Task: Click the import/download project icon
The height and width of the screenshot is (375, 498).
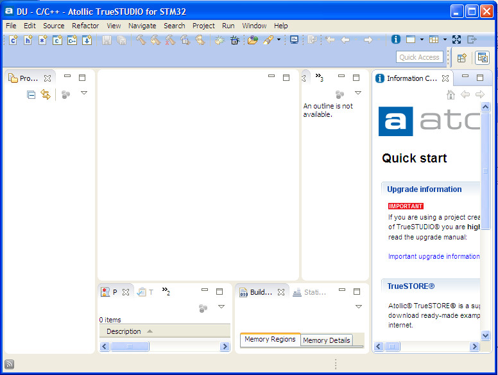Action: [87, 40]
